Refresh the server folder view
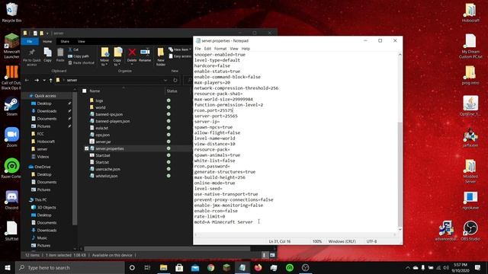Viewport: 488px width, 274px height. [x=175, y=80]
